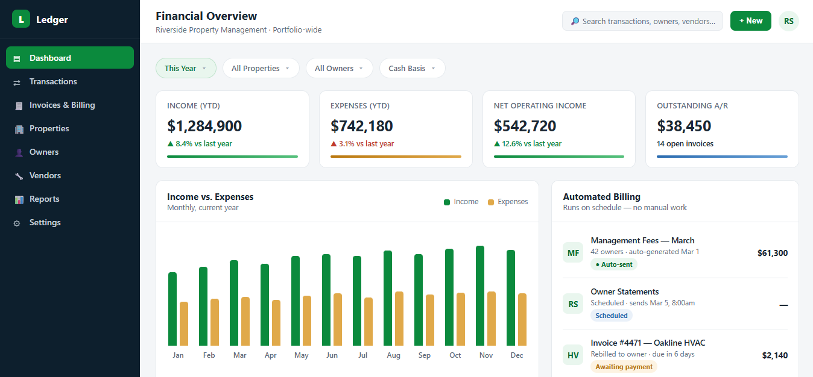Click the June income bar
This screenshot has height=377, width=813.
tap(326, 300)
